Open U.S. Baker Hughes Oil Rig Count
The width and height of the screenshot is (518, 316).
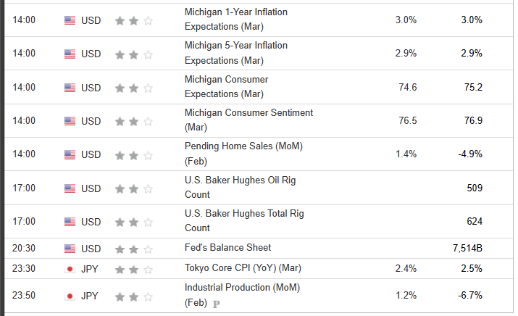coord(238,187)
